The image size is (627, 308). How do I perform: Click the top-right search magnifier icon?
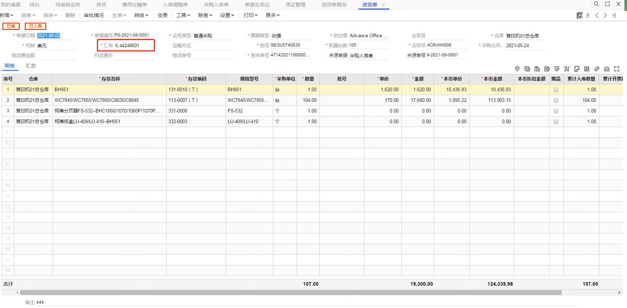(596, 4)
